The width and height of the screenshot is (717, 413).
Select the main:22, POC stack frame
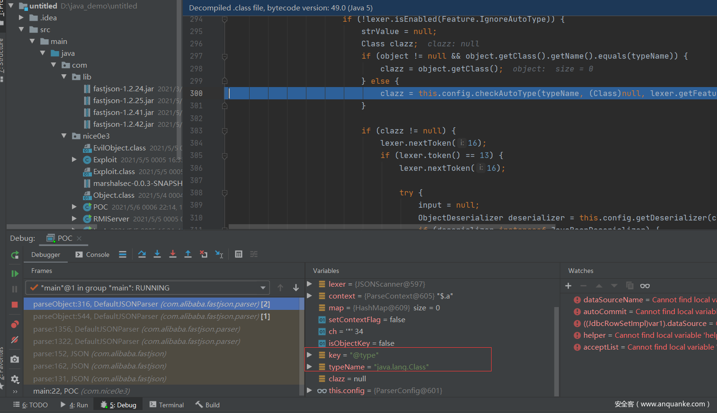pos(81,391)
